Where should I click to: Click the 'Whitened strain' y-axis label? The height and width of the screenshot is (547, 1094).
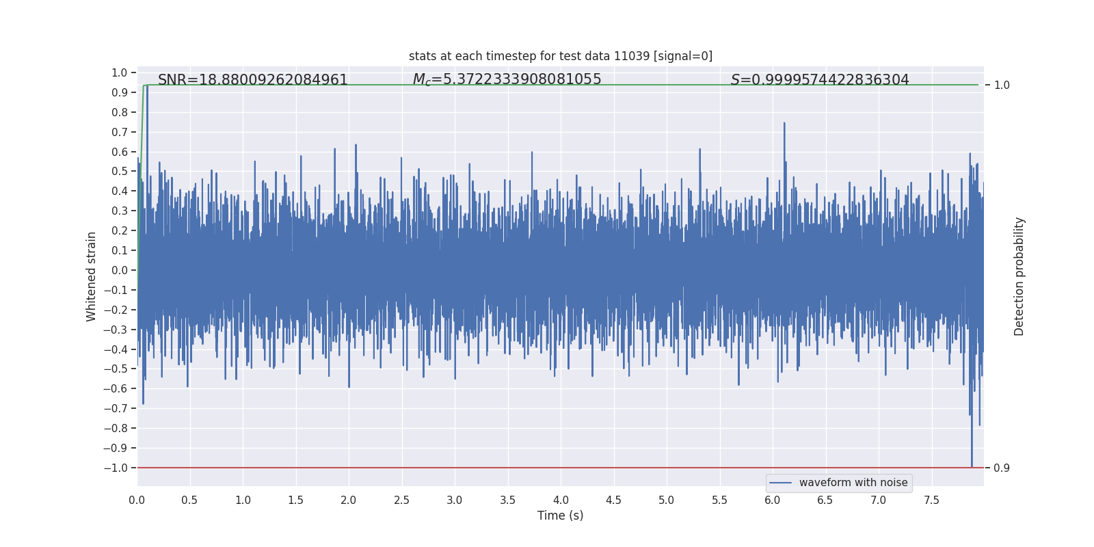click(x=92, y=276)
